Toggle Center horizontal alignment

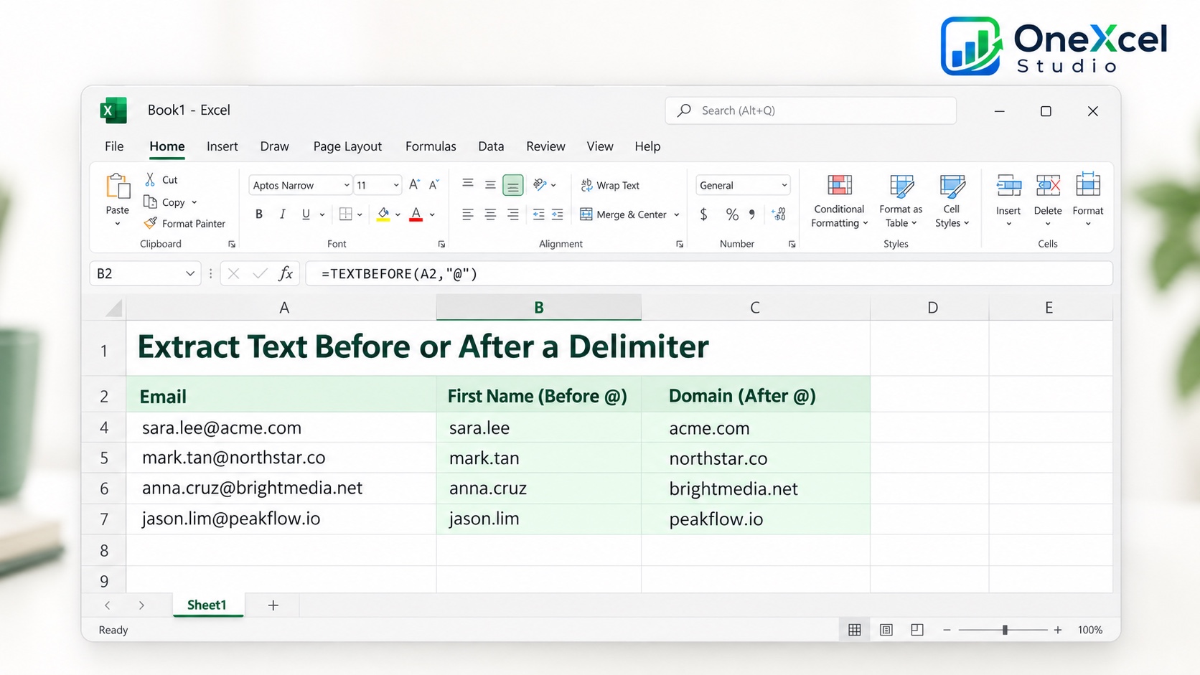tap(490, 214)
